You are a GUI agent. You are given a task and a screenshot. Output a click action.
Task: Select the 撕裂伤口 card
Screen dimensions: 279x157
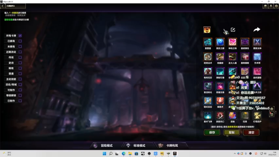pyautogui.click(x=220, y=115)
